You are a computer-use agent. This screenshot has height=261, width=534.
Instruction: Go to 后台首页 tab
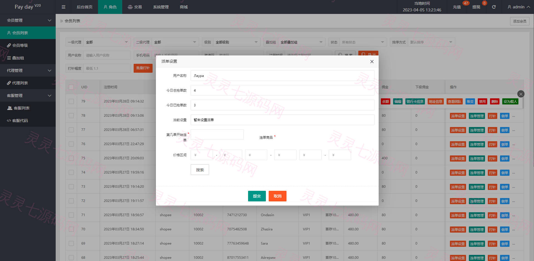[85, 7]
